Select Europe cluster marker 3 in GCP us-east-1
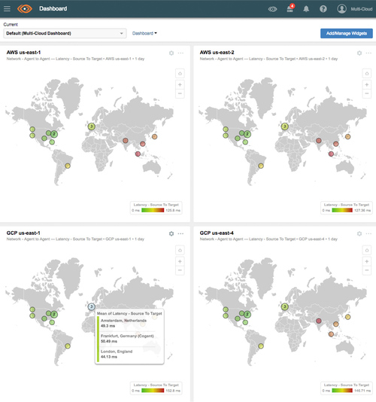The image size is (376, 402). pyautogui.click(x=92, y=306)
